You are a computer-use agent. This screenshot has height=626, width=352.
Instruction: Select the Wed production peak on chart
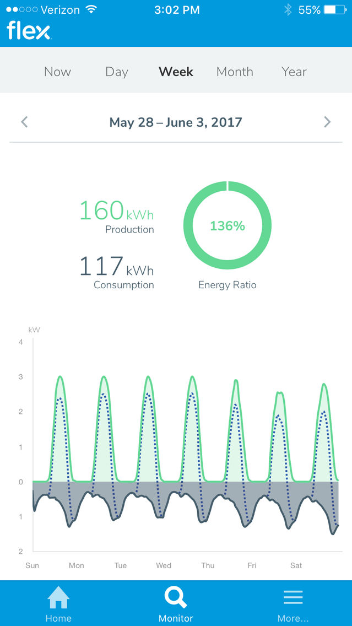(193, 376)
